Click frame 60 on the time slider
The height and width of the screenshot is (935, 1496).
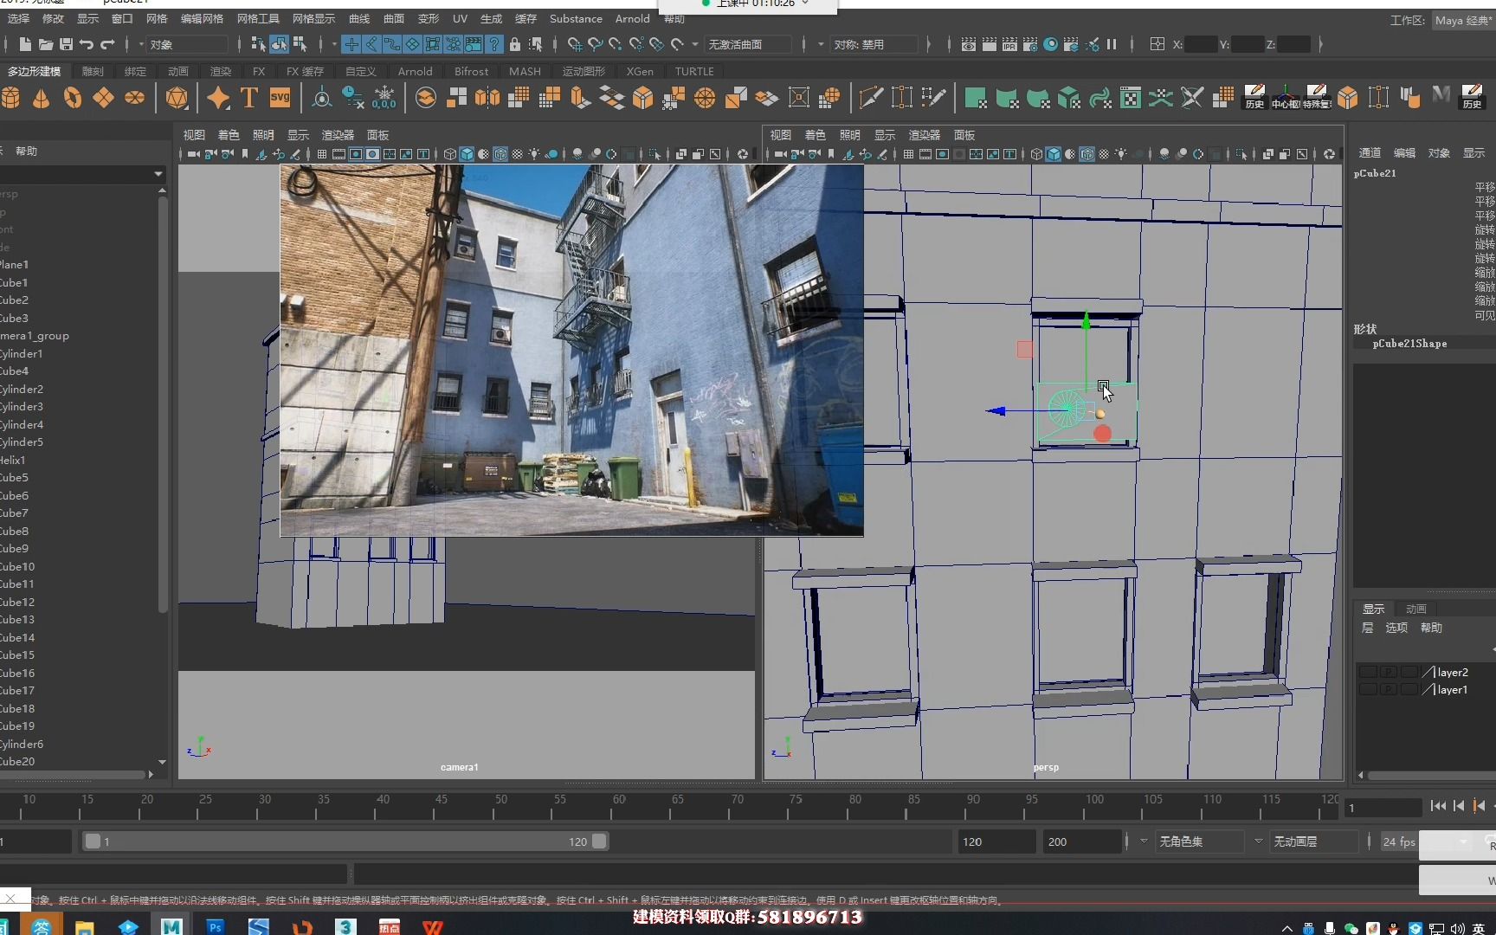[x=616, y=808]
